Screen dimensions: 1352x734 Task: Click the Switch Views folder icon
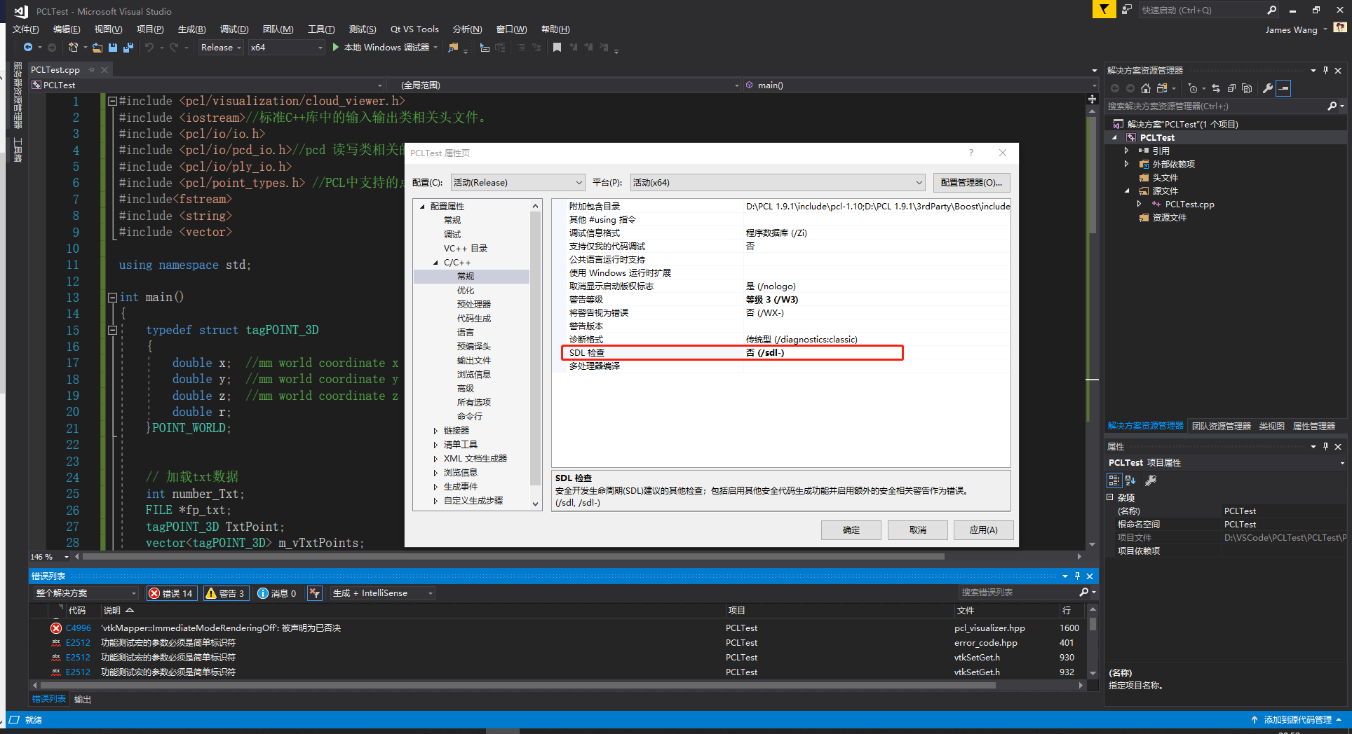(x=1162, y=88)
